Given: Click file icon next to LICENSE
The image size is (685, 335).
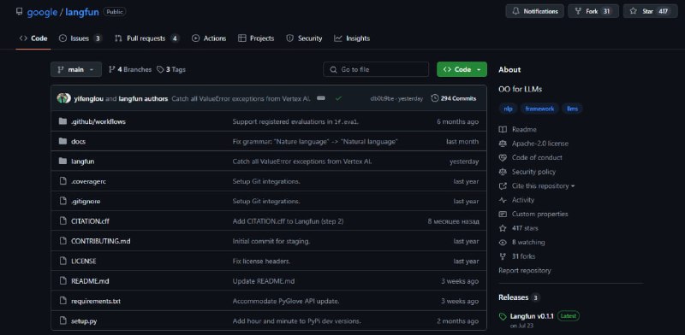Looking at the screenshot, I should pyautogui.click(x=63, y=261).
